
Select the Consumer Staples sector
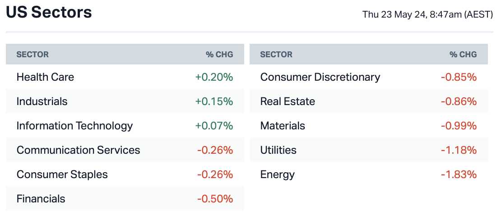[x=62, y=174]
